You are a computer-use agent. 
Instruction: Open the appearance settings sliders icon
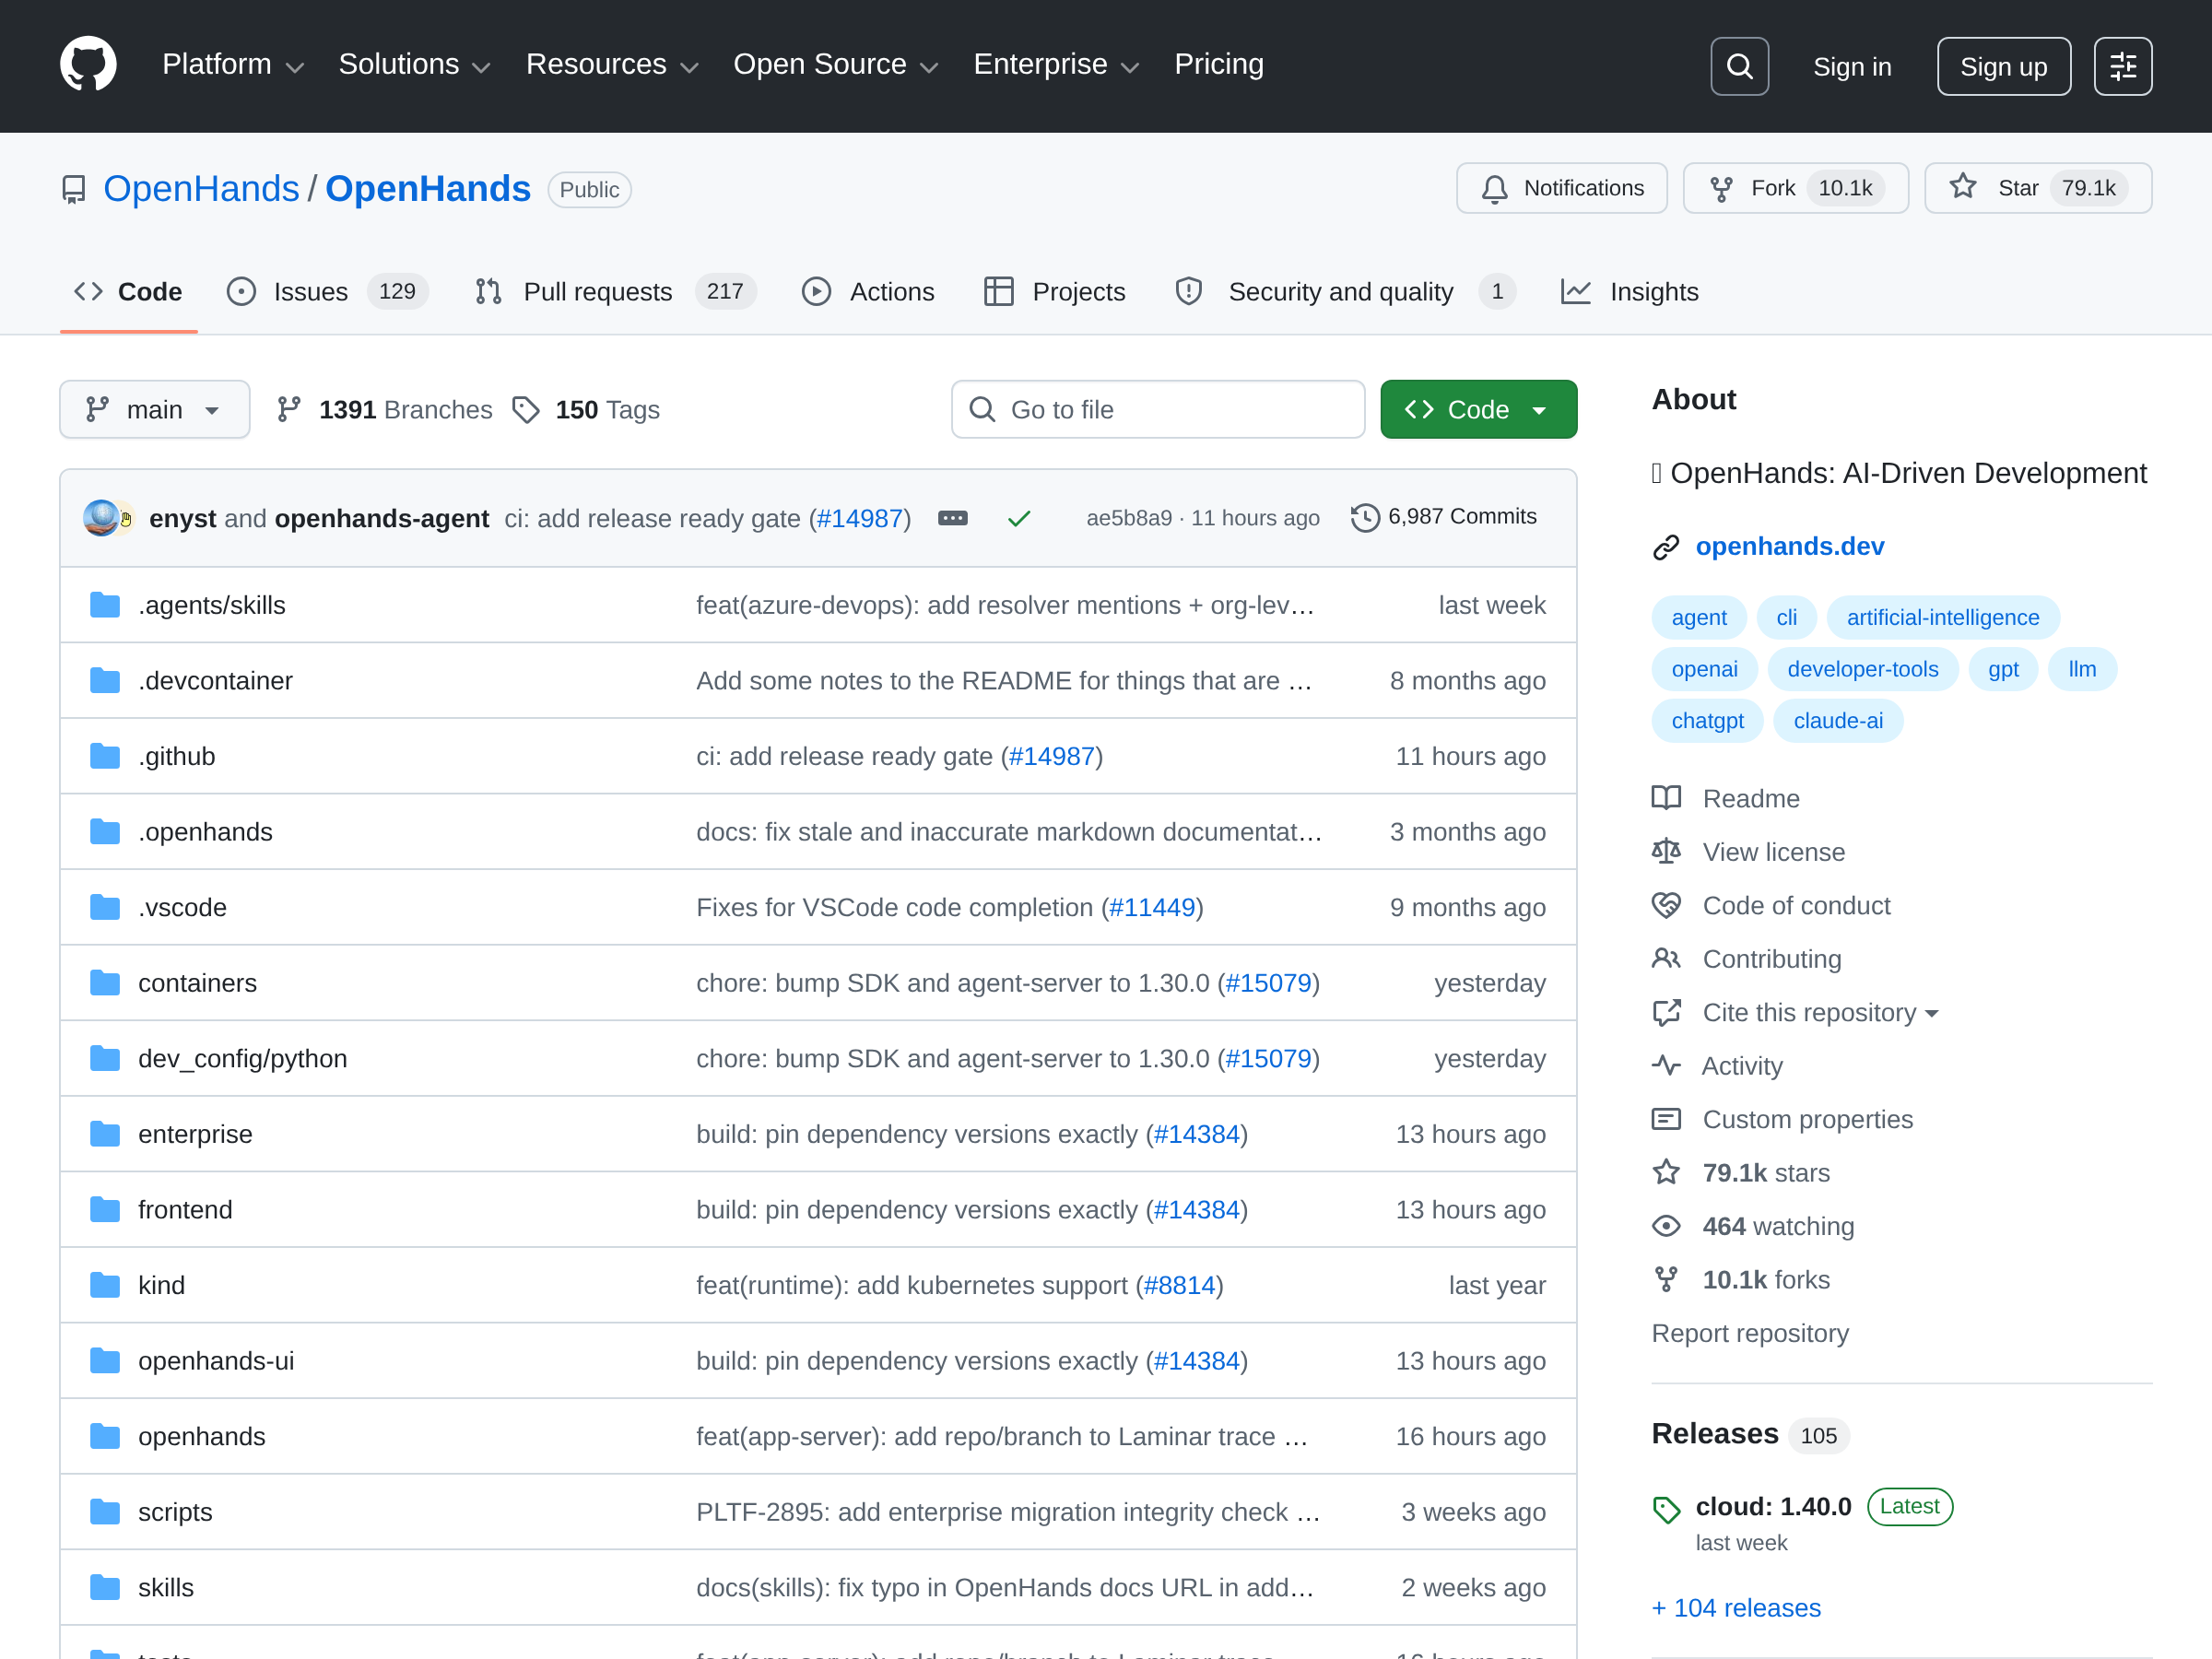pyautogui.click(x=2123, y=66)
